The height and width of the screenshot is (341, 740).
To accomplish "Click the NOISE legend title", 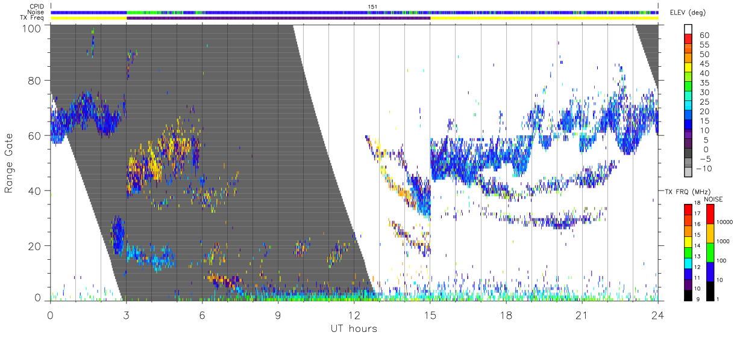I will tap(714, 198).
